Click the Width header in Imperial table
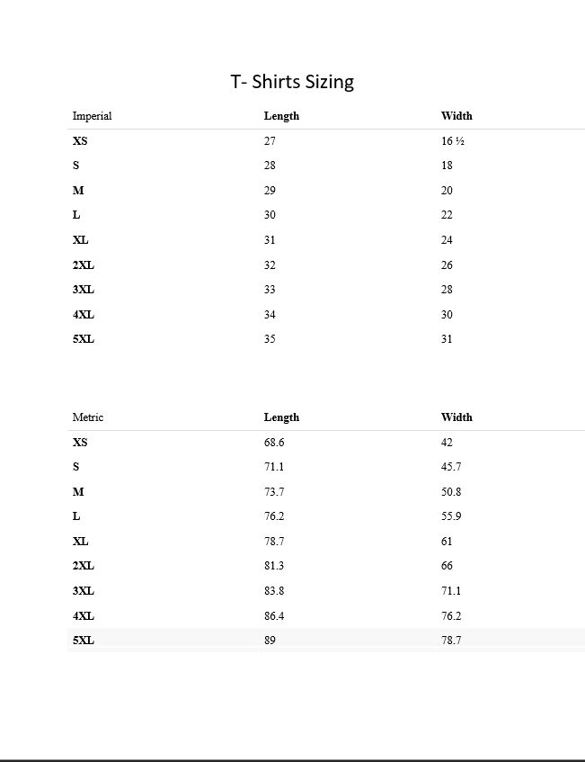Viewport: 585px width, 762px height. tap(456, 116)
